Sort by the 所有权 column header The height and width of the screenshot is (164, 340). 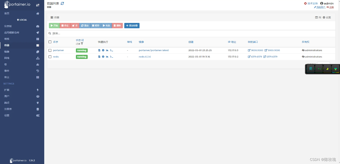tap(305, 42)
